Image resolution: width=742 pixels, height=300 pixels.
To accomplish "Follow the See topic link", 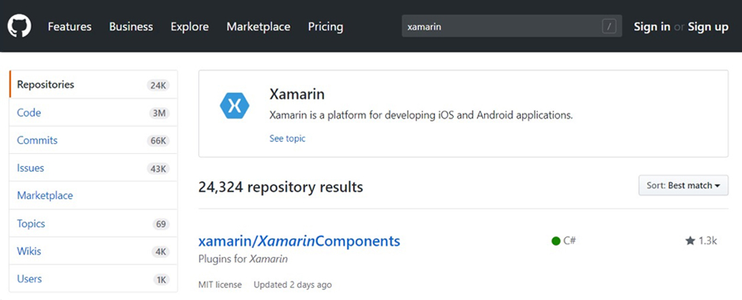I will click(287, 139).
